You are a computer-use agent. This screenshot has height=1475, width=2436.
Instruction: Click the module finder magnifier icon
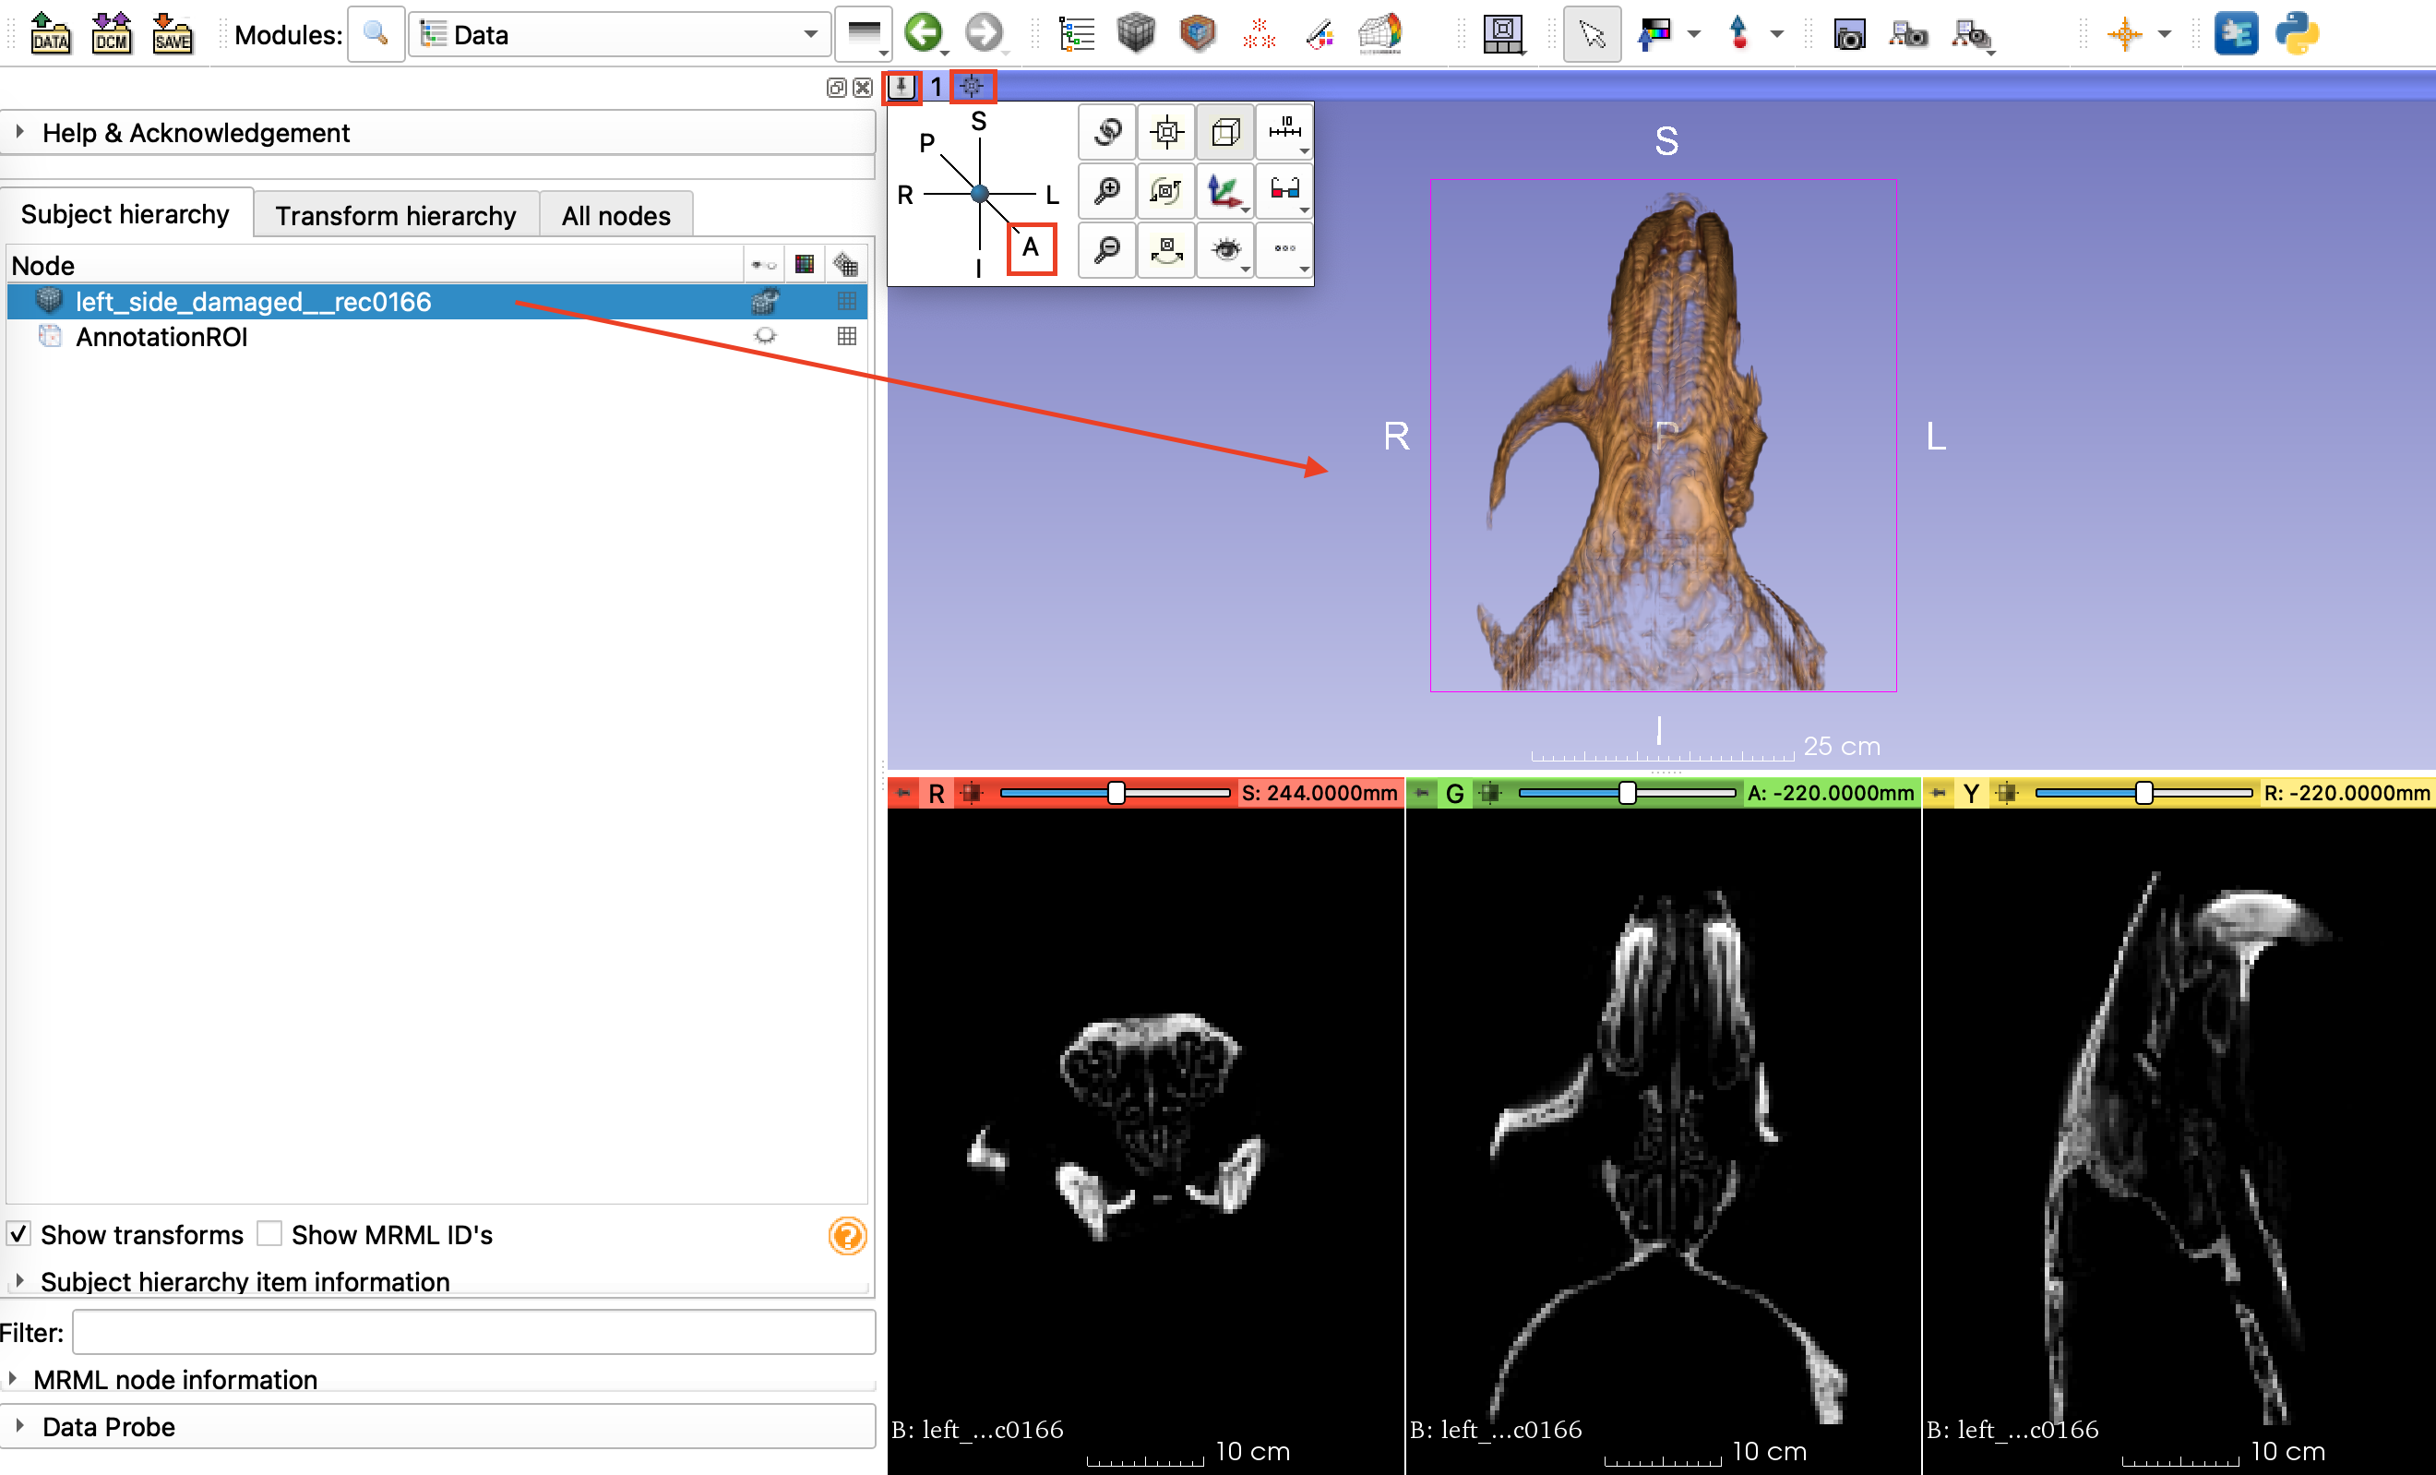click(x=376, y=35)
